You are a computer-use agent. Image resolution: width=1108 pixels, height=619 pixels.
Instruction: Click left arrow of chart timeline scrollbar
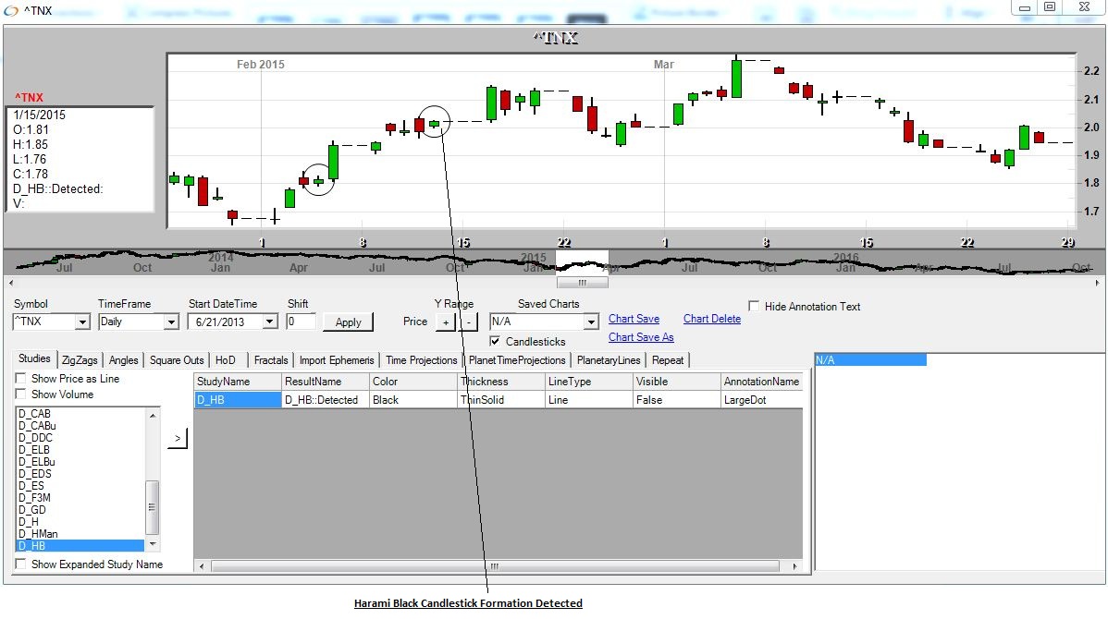[x=10, y=283]
